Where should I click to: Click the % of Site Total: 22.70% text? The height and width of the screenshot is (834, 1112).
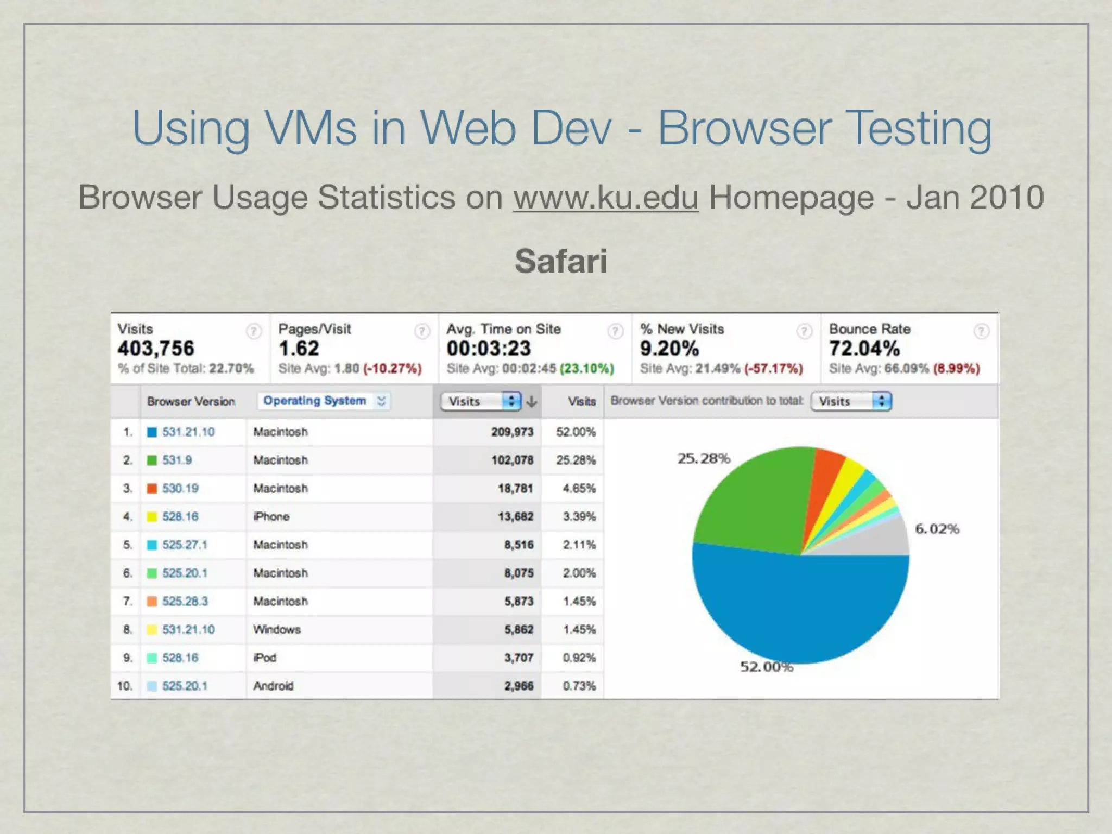(x=186, y=369)
